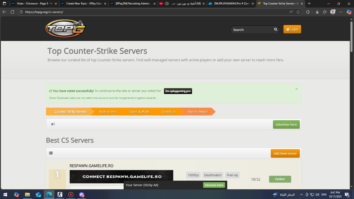Click the TopG logo in the header

tap(65, 29)
